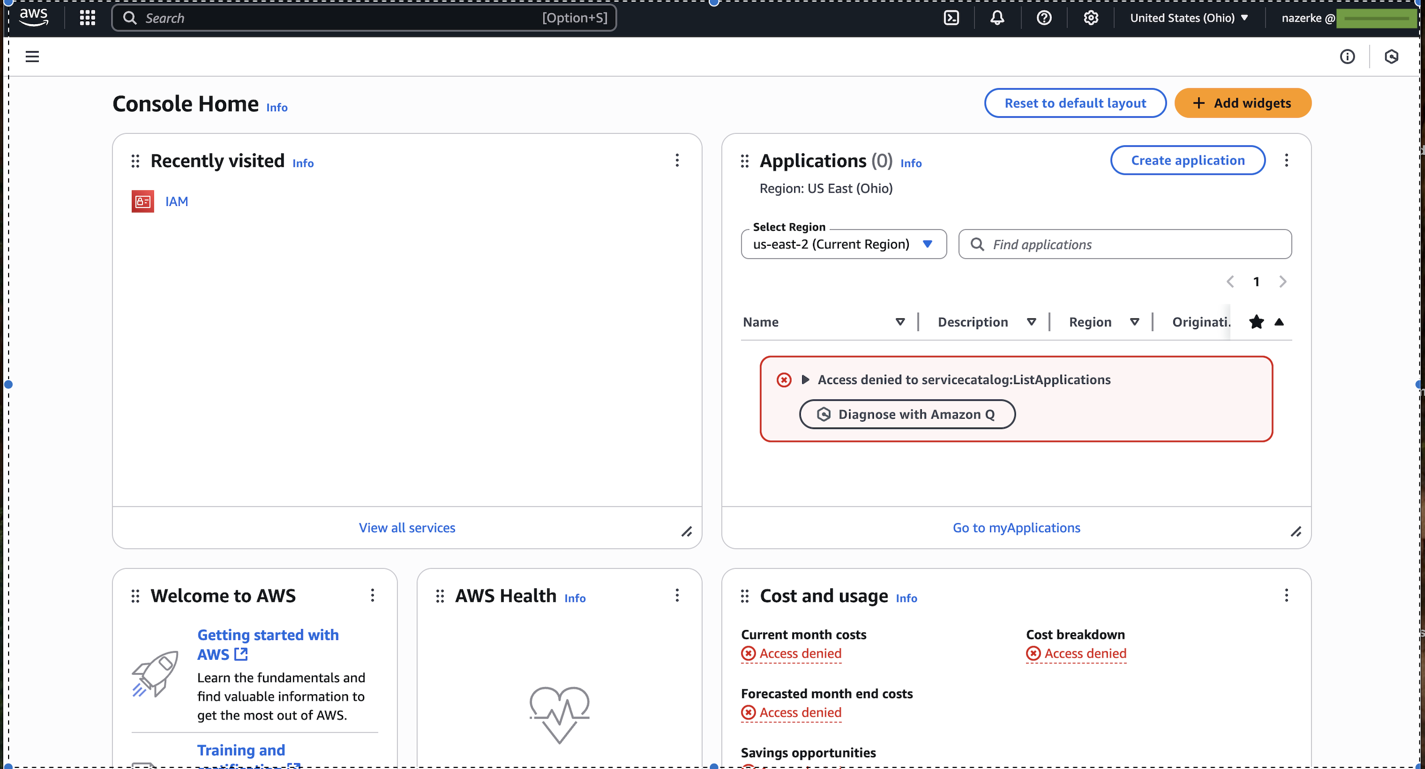
Task: Click Info link next to Console Home
Action: (x=276, y=108)
